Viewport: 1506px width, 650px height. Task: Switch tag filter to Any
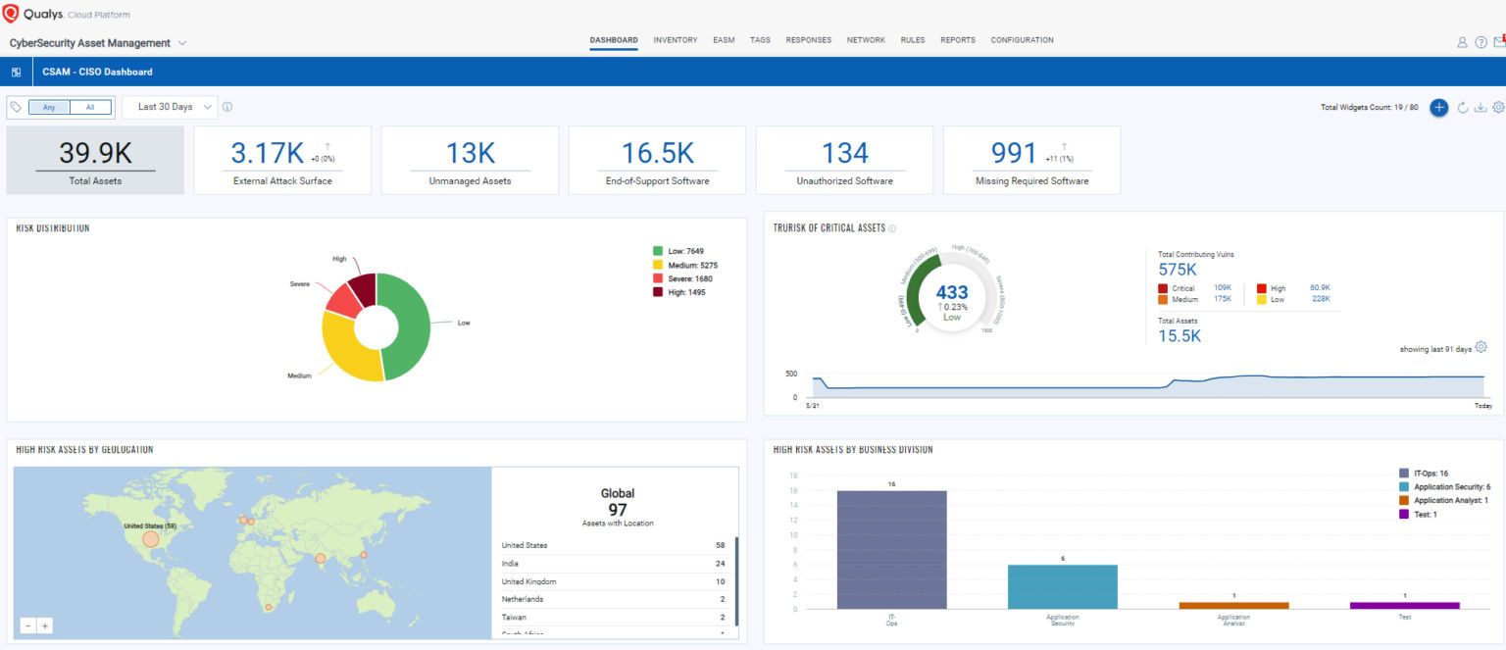[x=50, y=106]
